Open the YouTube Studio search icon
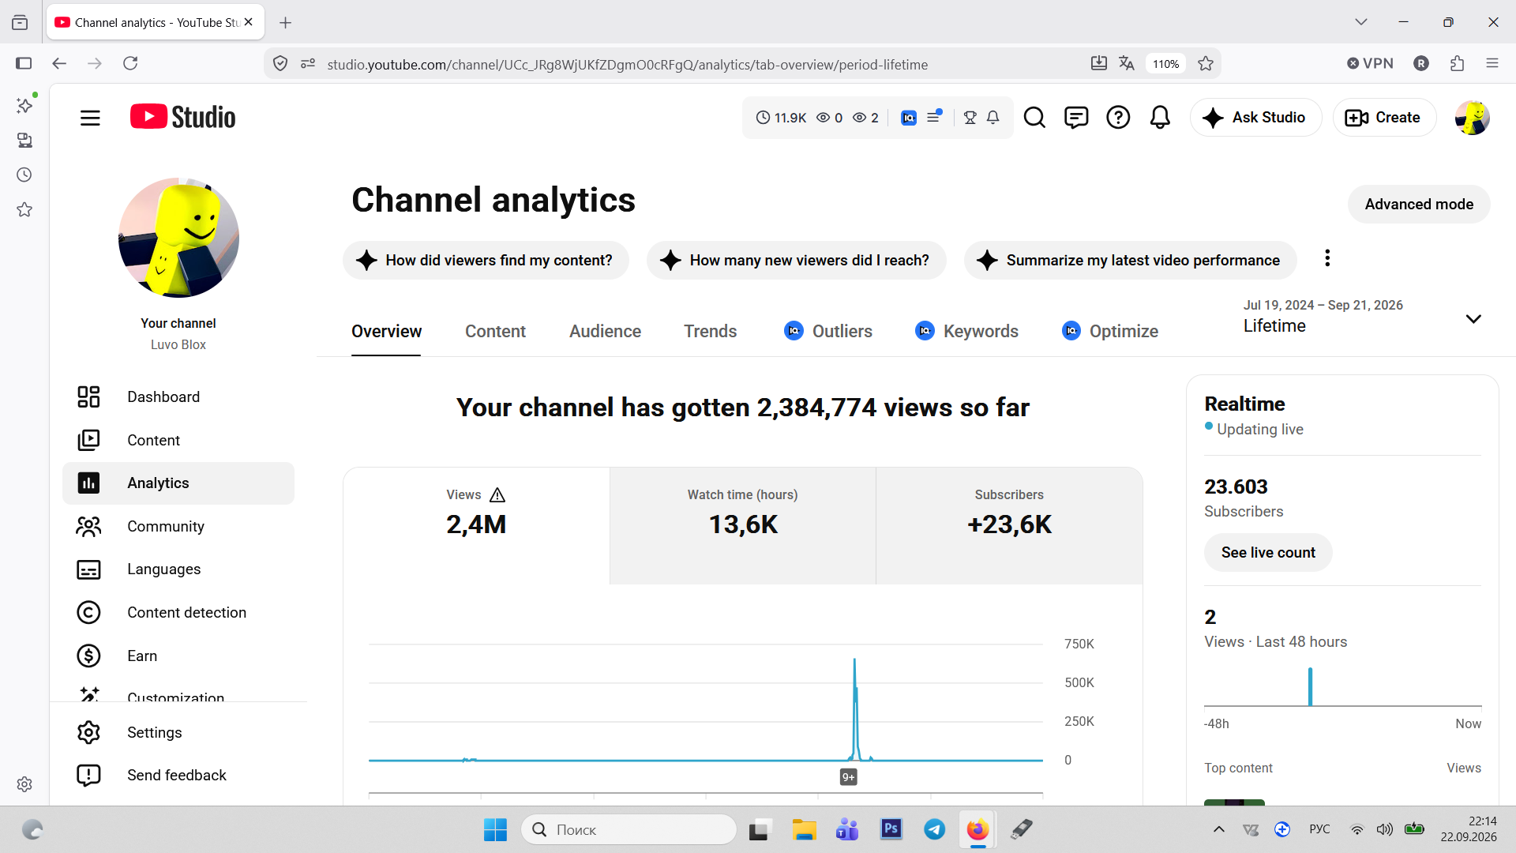Screen dimensions: 1516x853 coord(1034,118)
